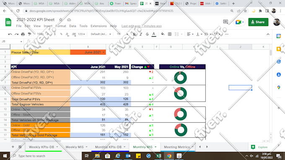Open the font size dropdown

tap(122, 34)
